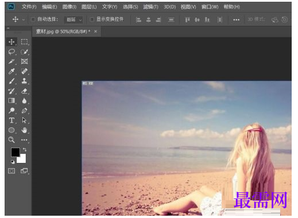The width and height of the screenshot is (298, 218).
Task: Select the Brush tool
Action: tap(11, 81)
